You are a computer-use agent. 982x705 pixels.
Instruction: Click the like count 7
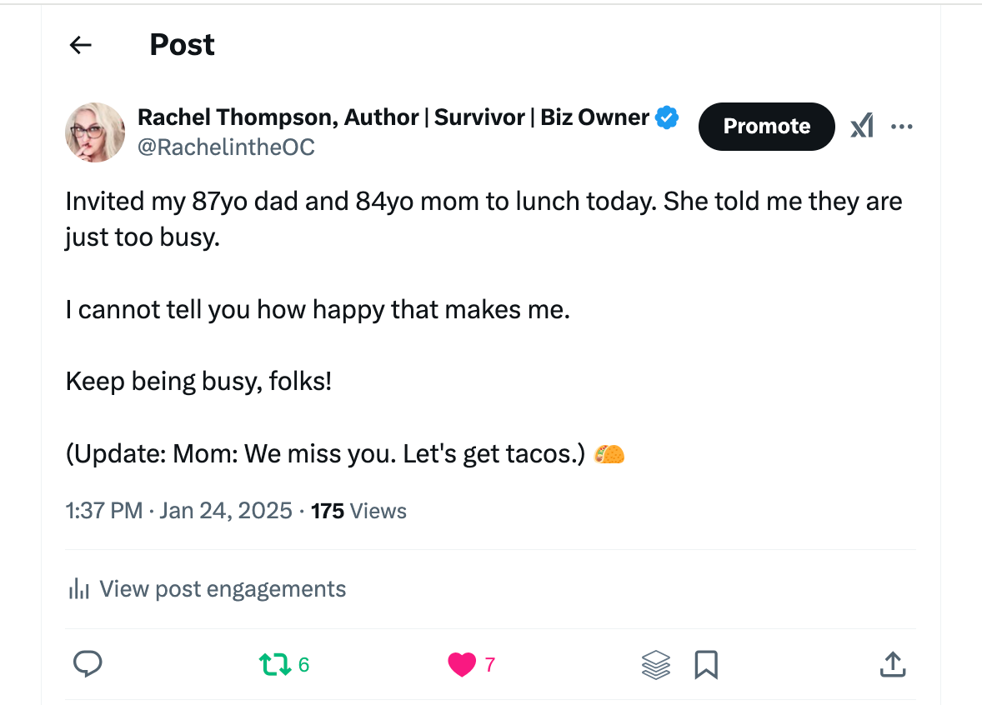(x=490, y=665)
